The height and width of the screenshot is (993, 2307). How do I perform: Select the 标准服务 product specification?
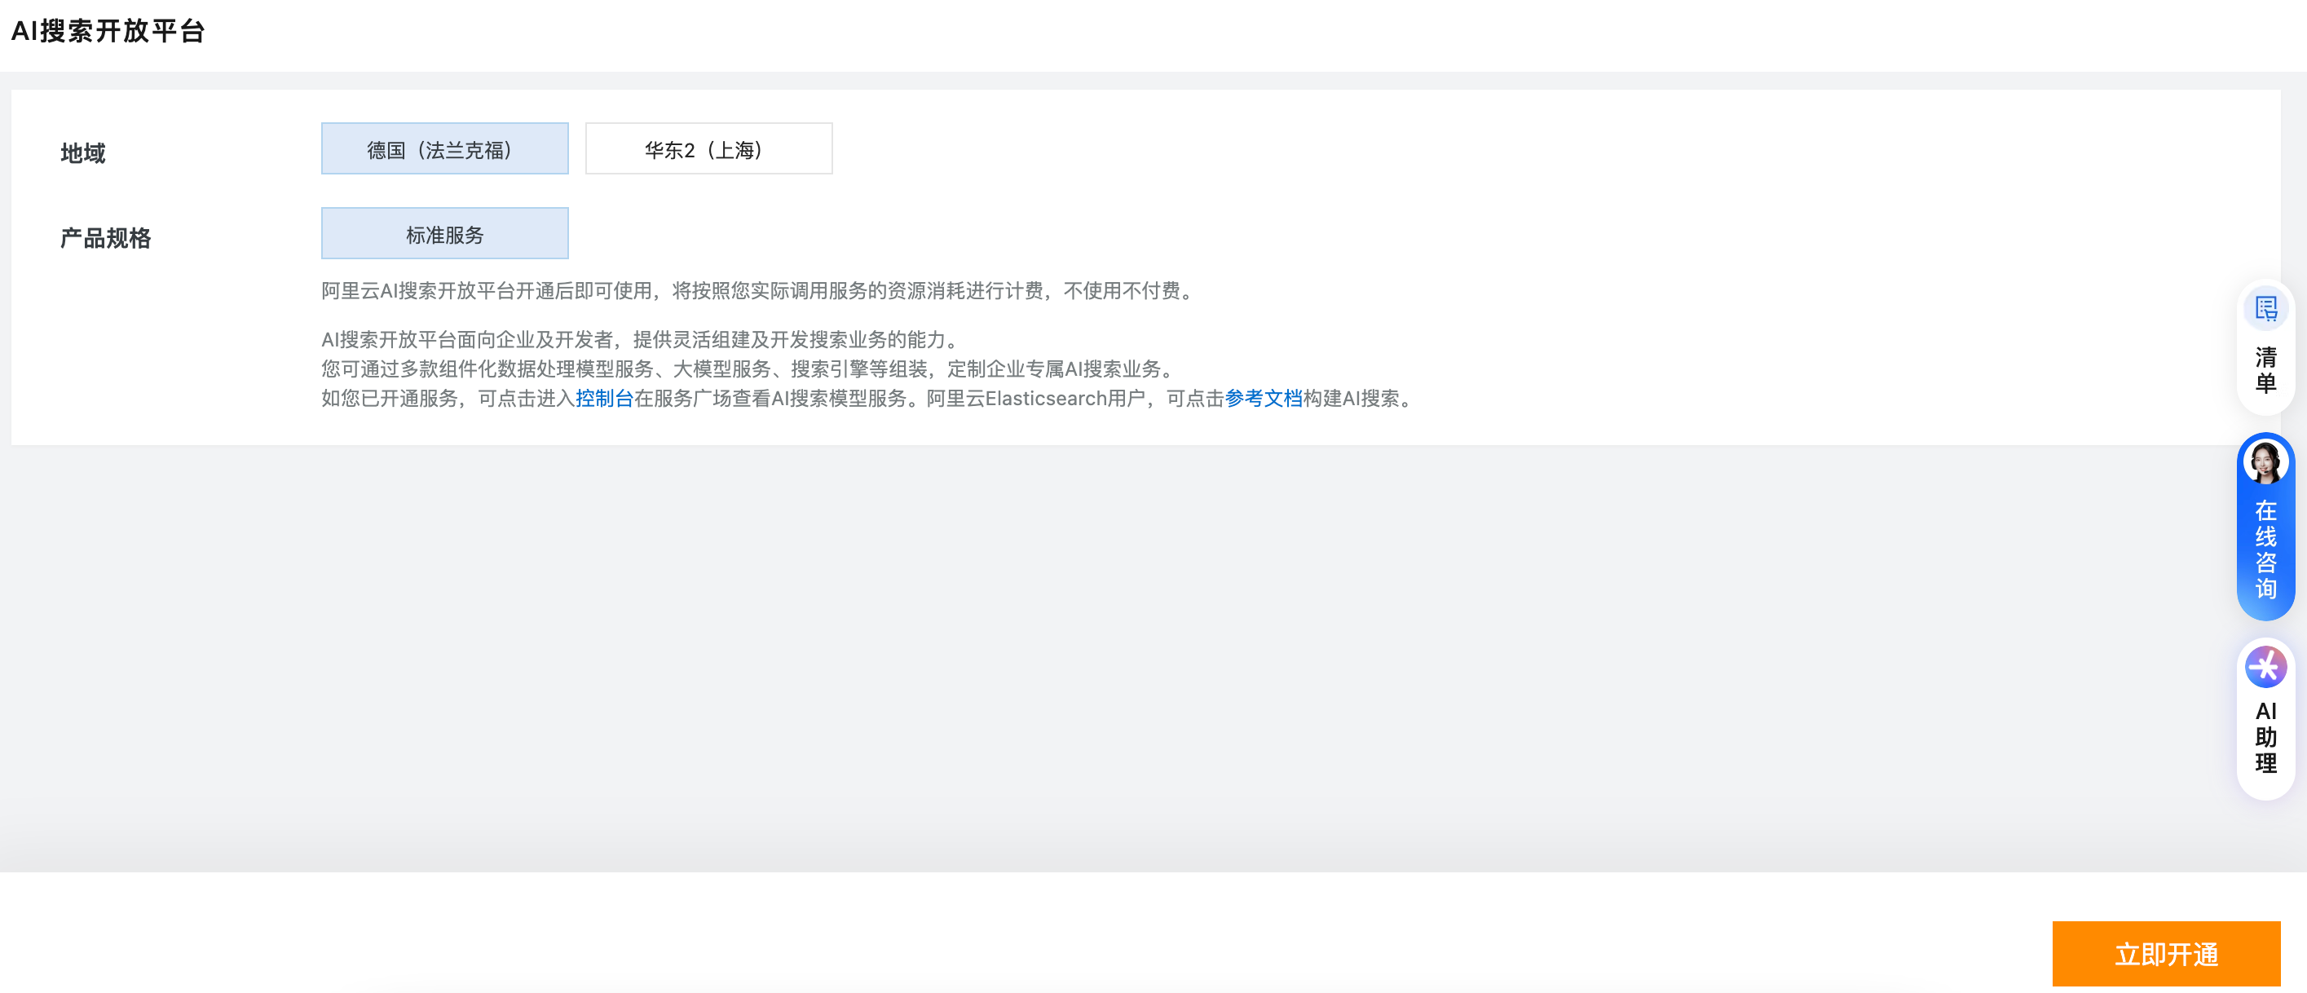click(x=444, y=234)
